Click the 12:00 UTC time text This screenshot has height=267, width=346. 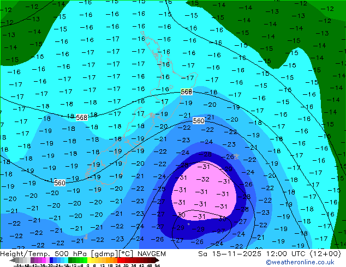[x=287, y=254]
